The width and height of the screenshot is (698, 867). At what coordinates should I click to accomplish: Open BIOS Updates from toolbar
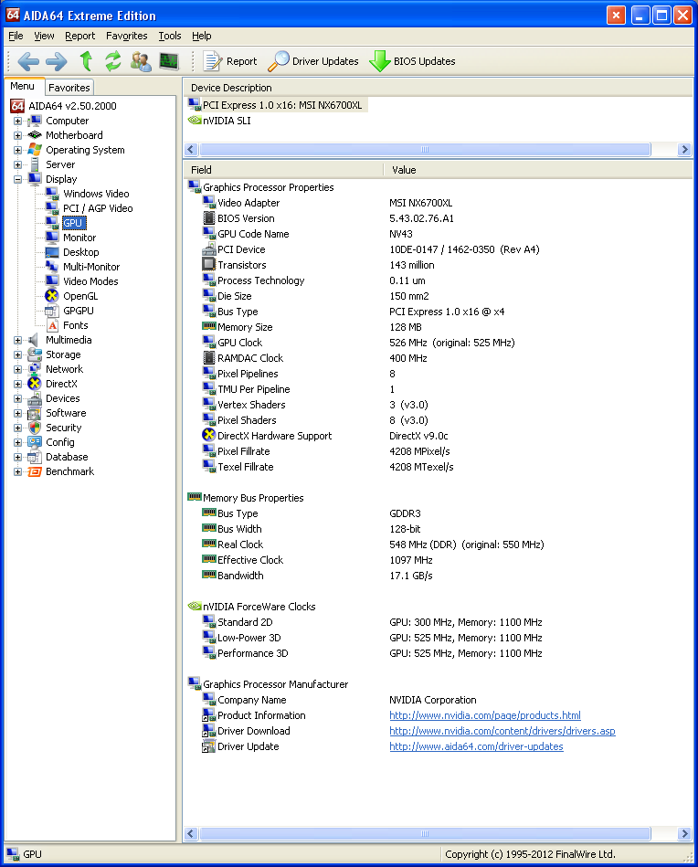[x=412, y=61]
